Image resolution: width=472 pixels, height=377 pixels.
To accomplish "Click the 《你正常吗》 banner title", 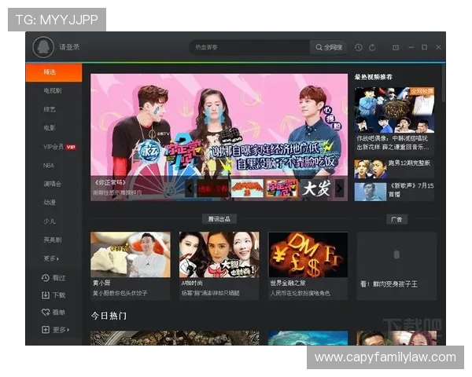I will [x=110, y=183].
